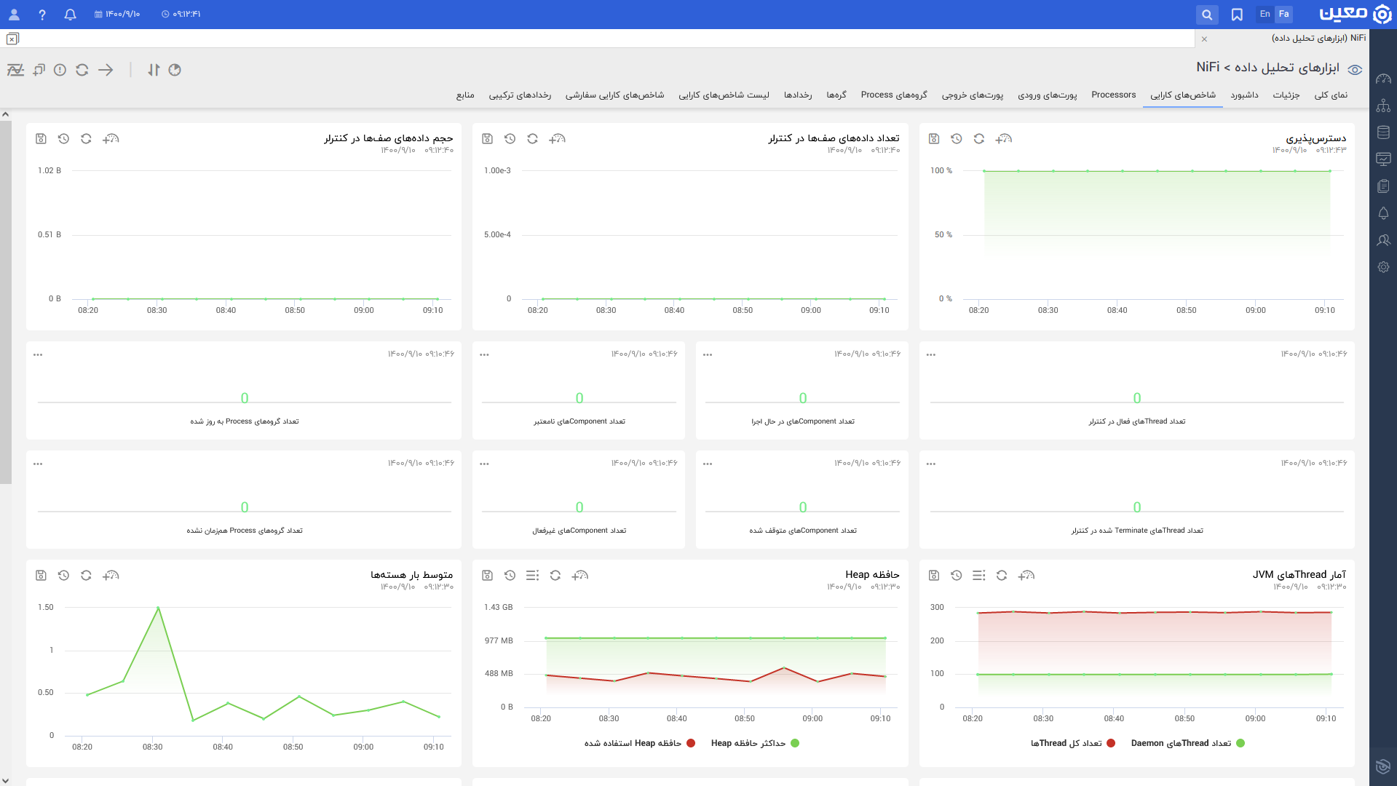1397x786 pixels.
Task: Click topology tree icon in right sidebar
Action: pos(1383,106)
